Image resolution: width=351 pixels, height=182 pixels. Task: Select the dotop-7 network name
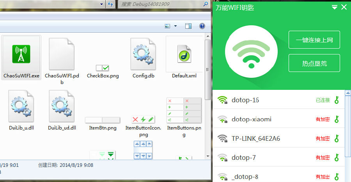pos(243,157)
